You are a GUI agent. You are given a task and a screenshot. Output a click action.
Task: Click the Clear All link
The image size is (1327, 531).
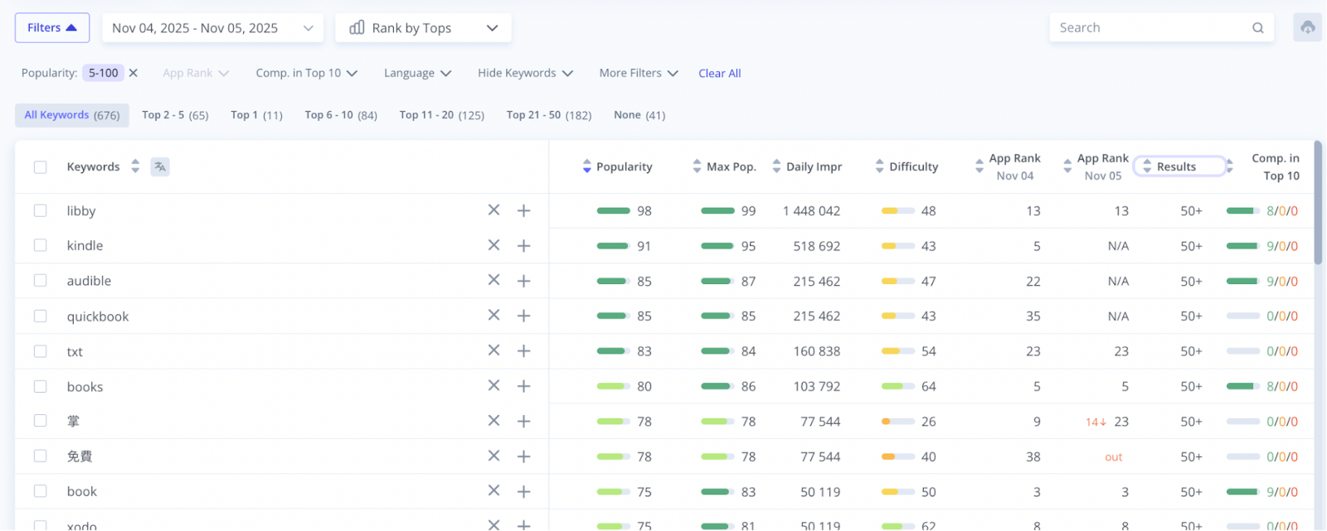(719, 73)
